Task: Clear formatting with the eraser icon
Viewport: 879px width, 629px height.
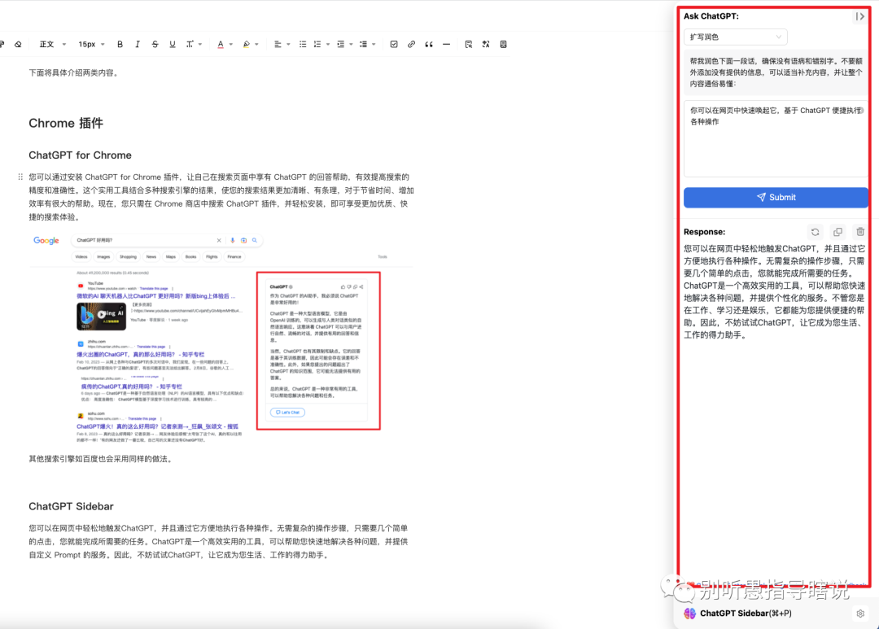Action: pyautogui.click(x=18, y=44)
